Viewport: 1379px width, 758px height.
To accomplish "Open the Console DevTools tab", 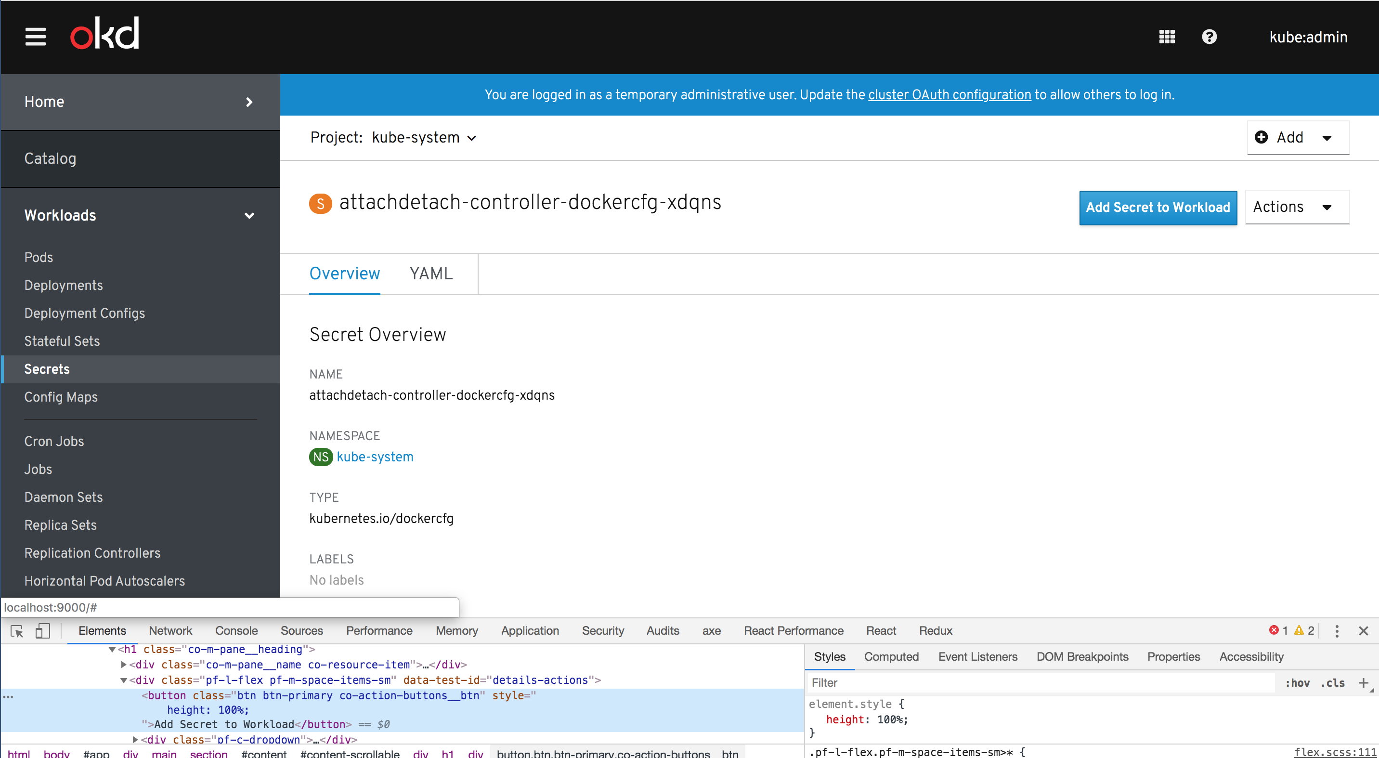I will pyautogui.click(x=236, y=631).
